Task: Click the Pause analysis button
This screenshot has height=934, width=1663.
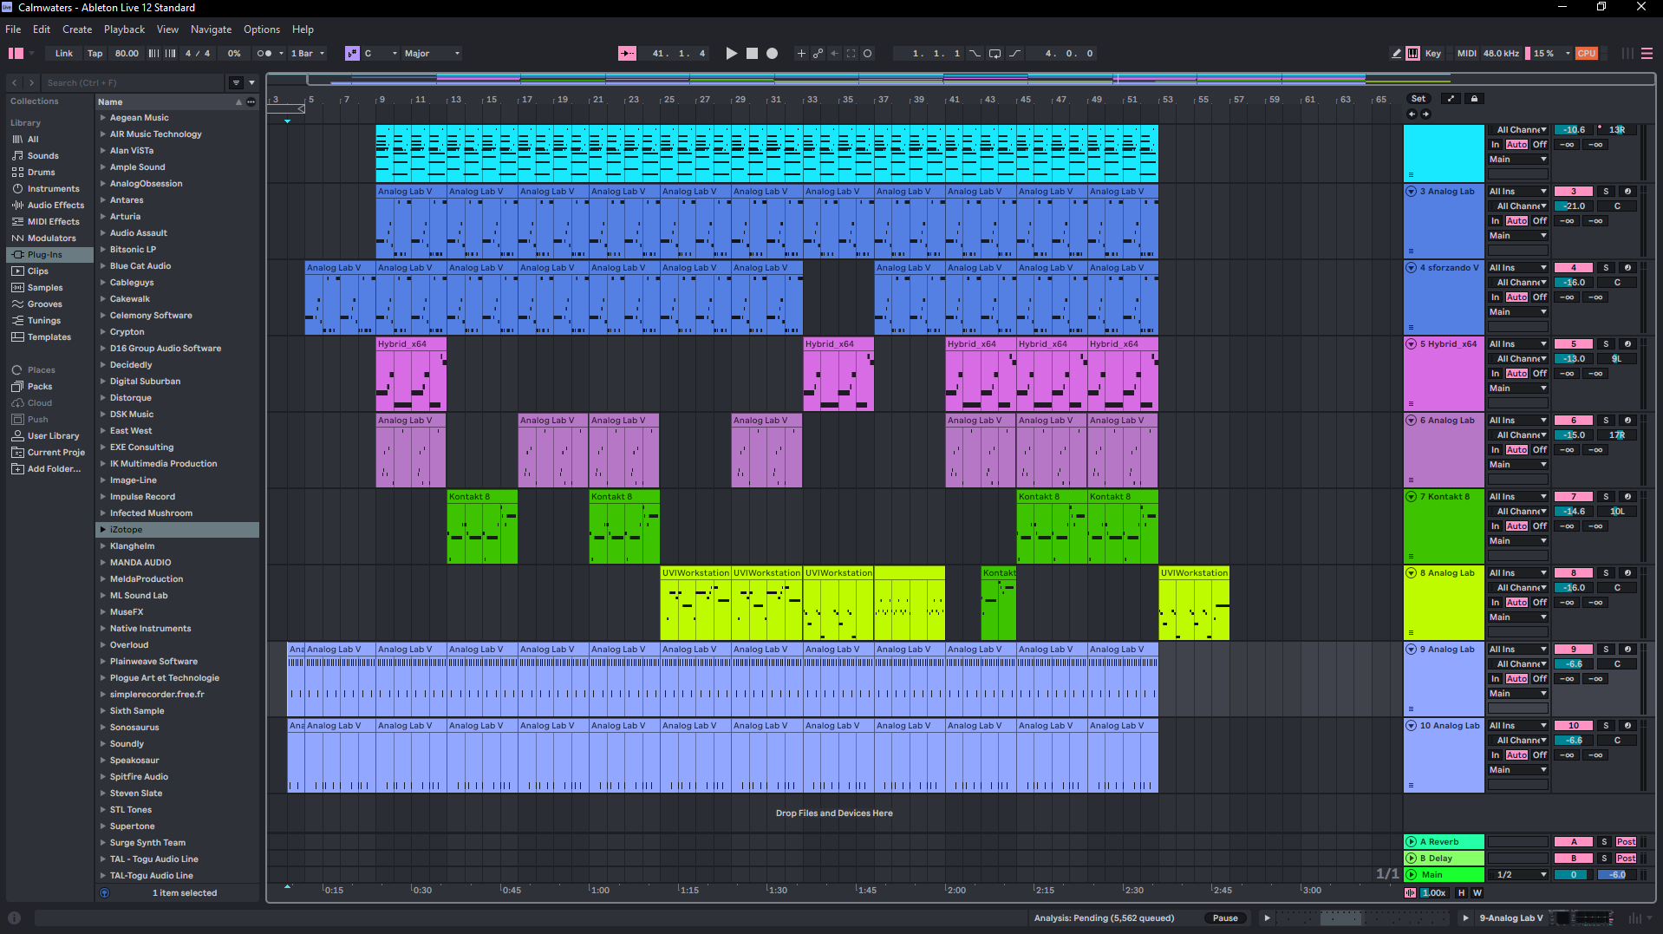Action: [x=1224, y=918]
